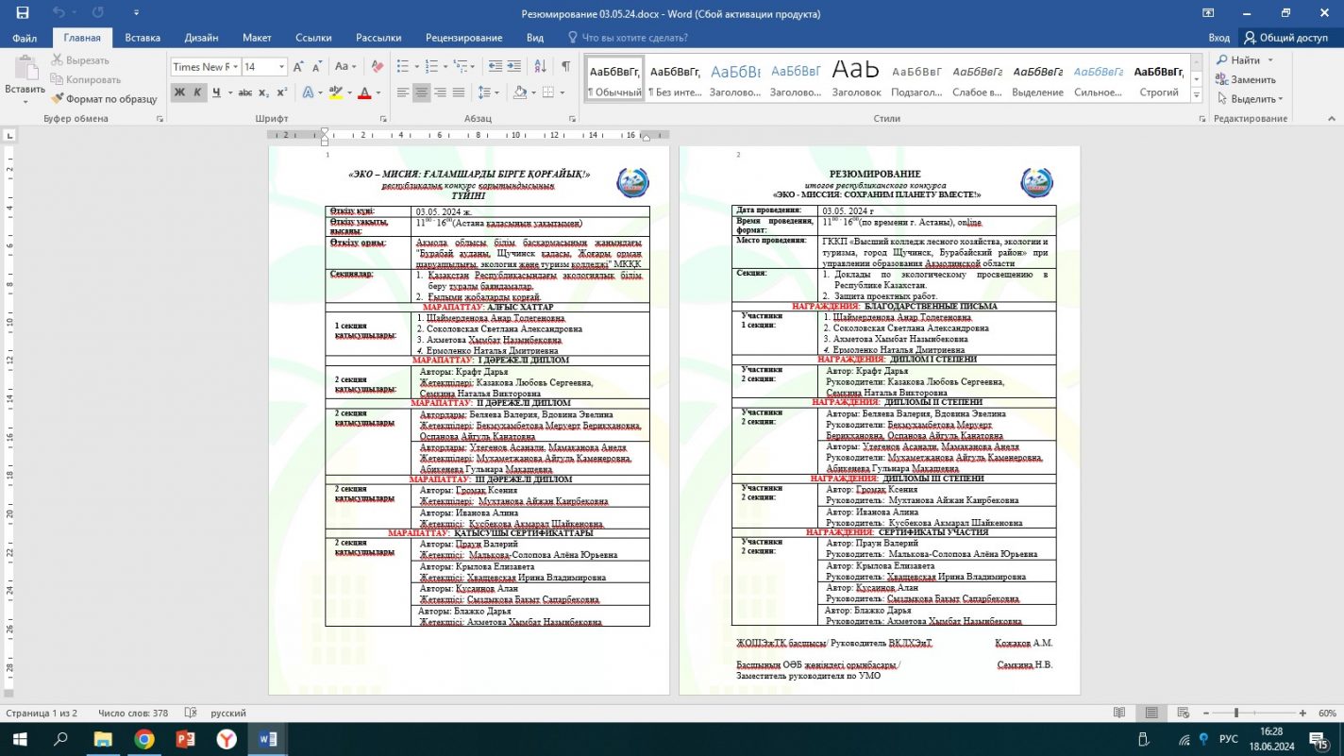Click the zoom slider handle
Screen dimensions: 1344x756
pos(1236,714)
